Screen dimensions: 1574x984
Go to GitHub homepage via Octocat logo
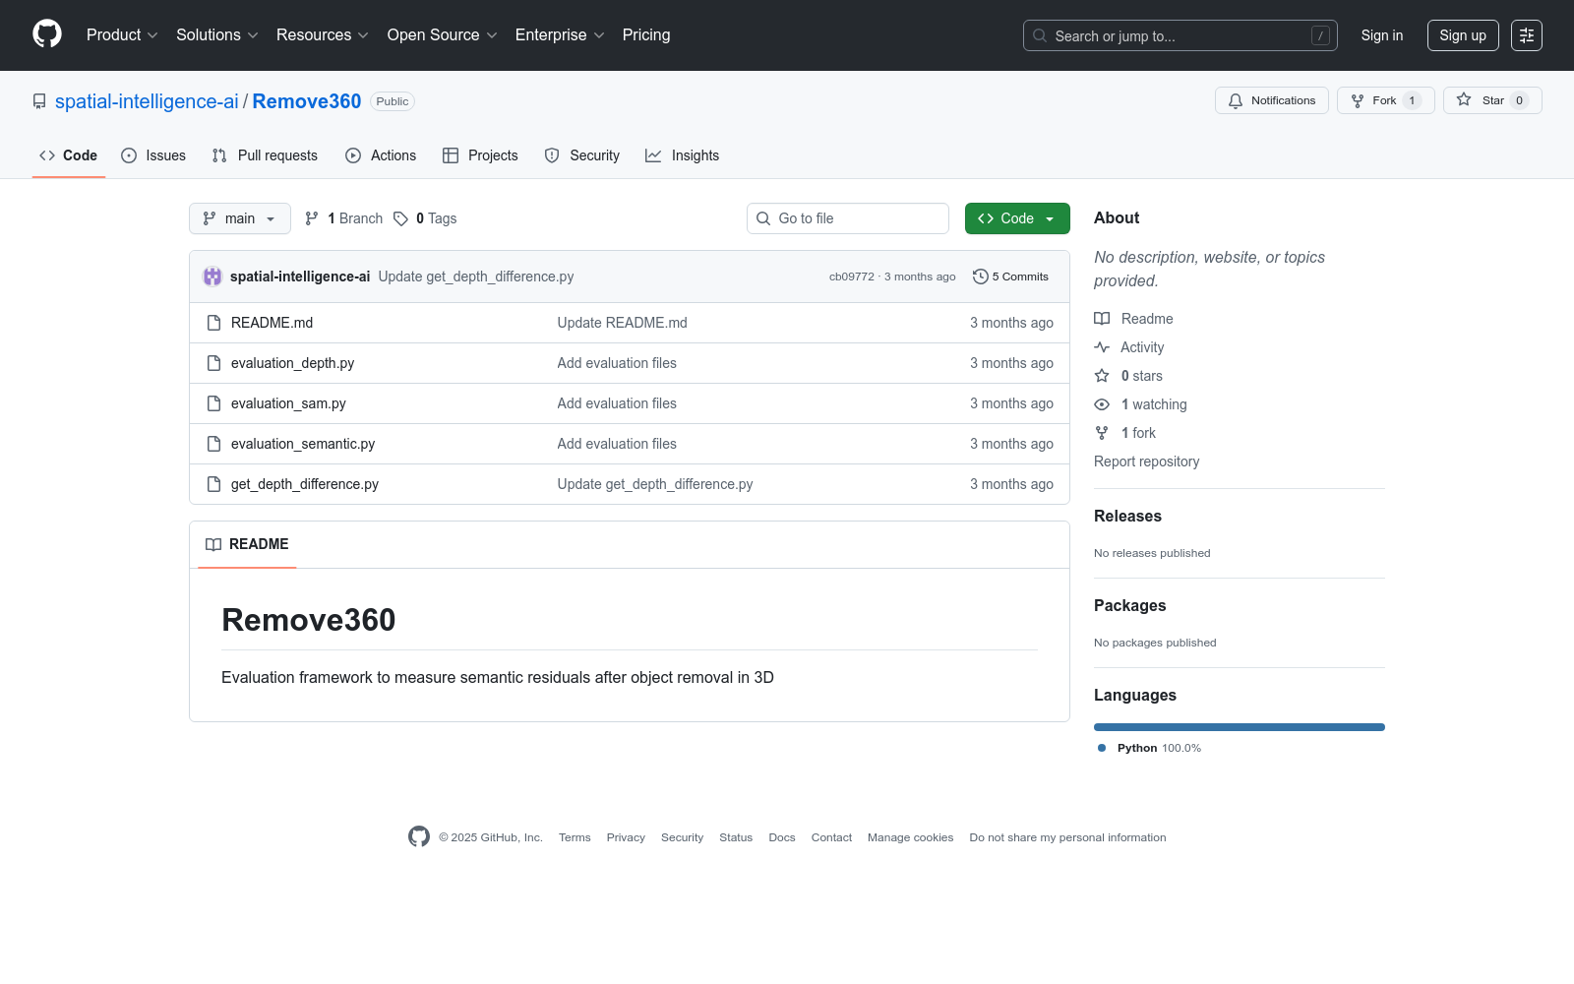click(x=47, y=34)
